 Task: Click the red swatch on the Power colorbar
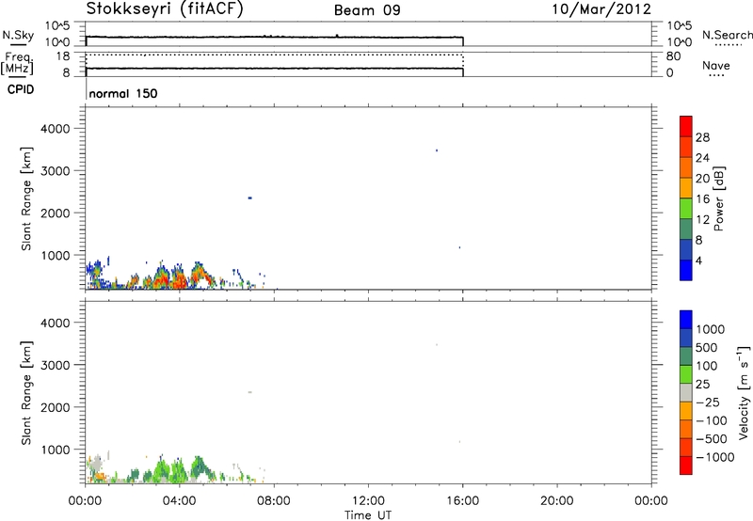click(x=686, y=126)
